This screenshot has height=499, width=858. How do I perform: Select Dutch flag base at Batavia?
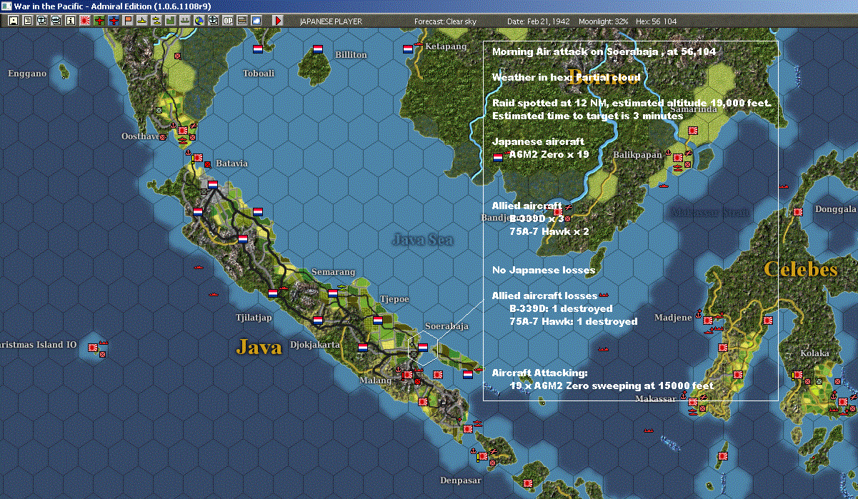pos(212,184)
